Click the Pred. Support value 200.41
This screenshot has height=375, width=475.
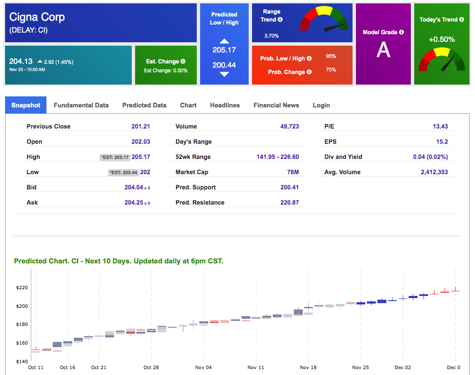click(290, 187)
